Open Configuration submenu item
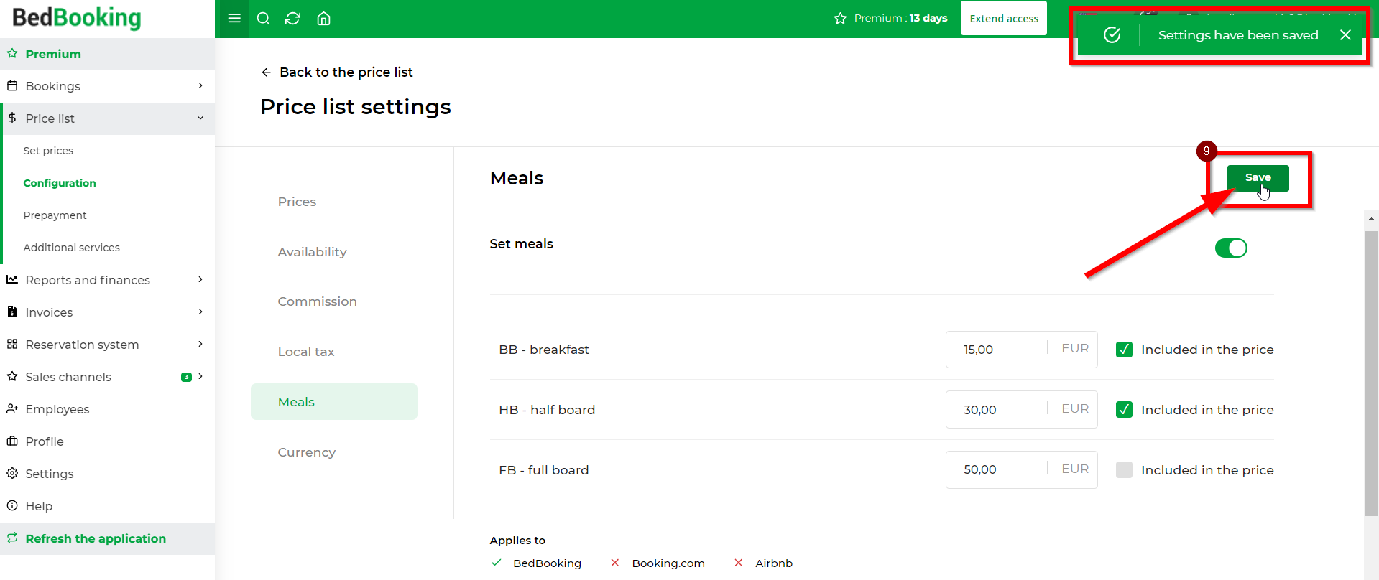The height and width of the screenshot is (580, 1379). point(60,183)
